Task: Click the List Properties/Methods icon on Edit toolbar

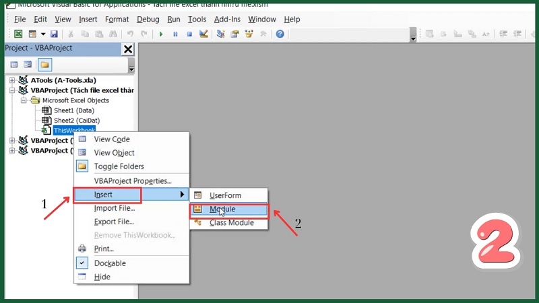Action: [429, 34]
